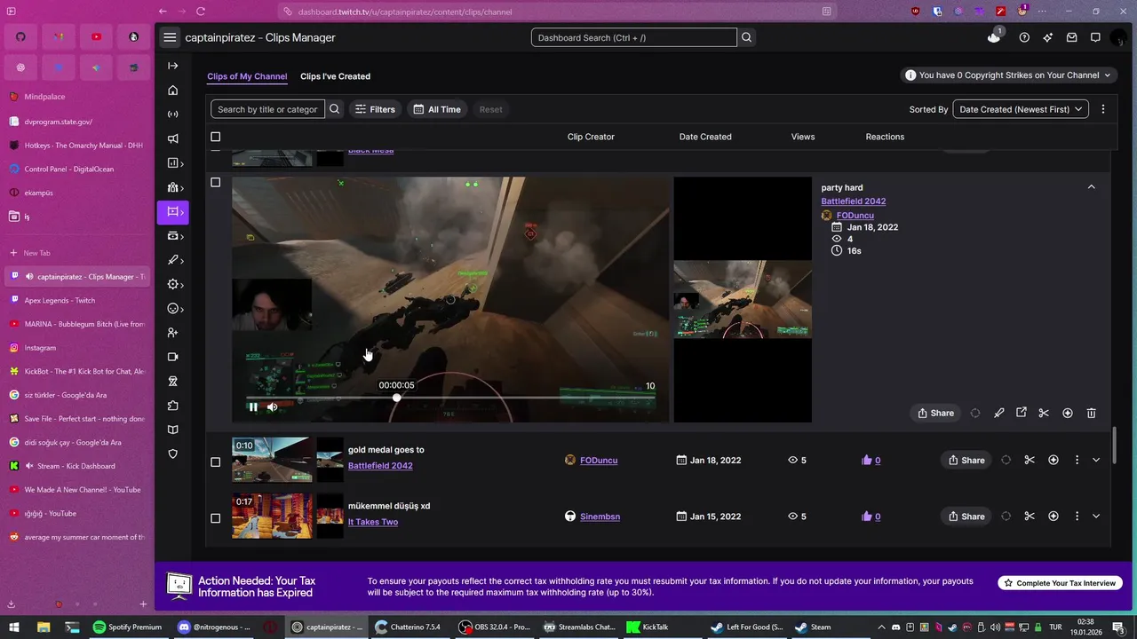Image resolution: width=1137 pixels, height=639 pixels.
Task: Open gold medal goes to clip thumbnail
Action: [x=272, y=460]
